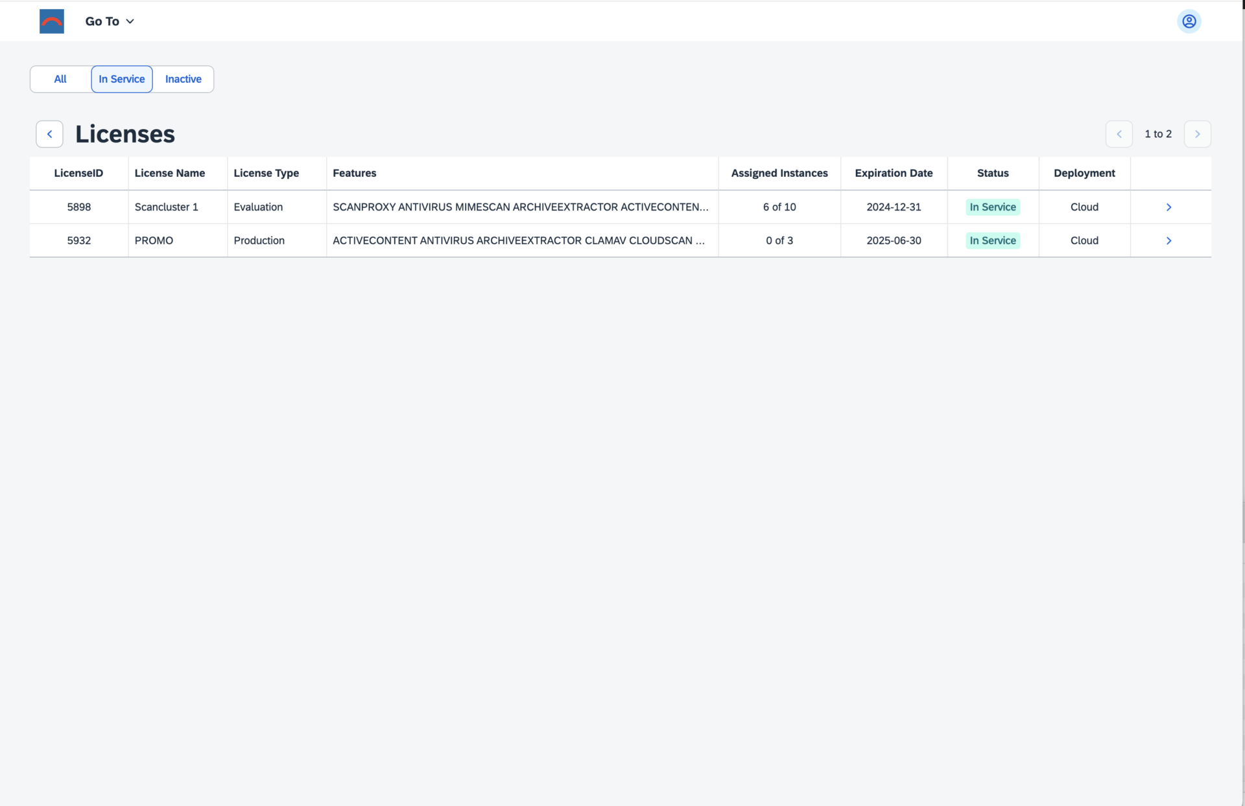Select the All filter toggle
This screenshot has width=1245, height=806.
(60, 79)
